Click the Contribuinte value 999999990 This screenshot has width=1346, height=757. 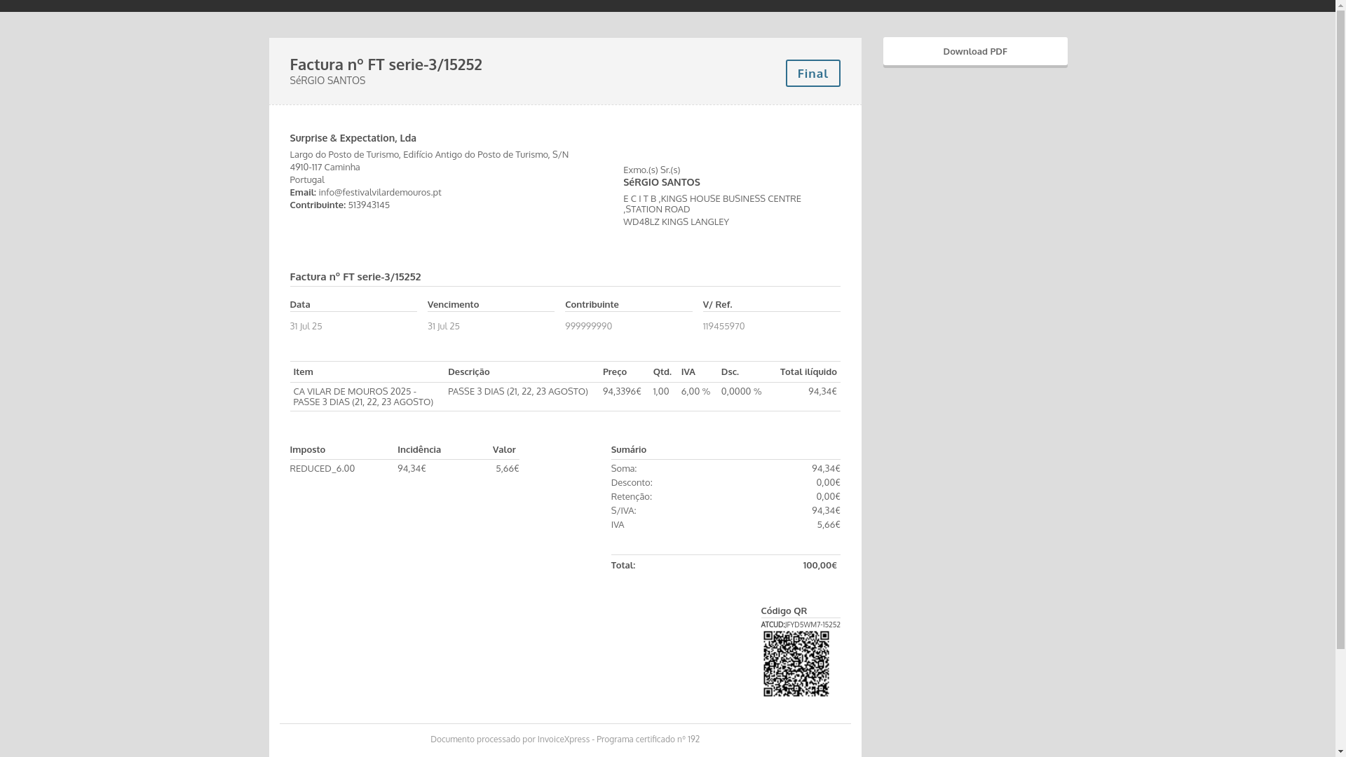coord(588,327)
